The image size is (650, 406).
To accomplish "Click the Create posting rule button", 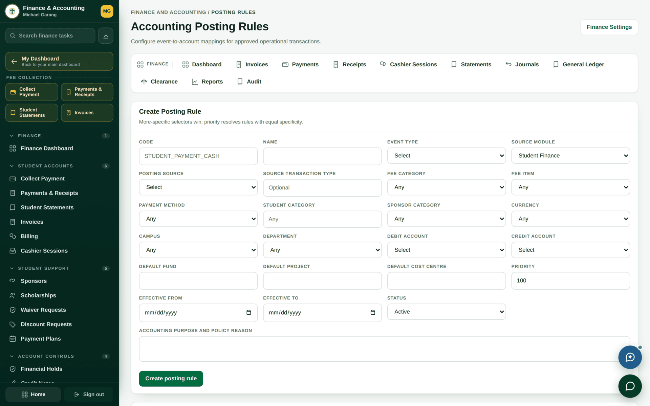I will click(x=171, y=379).
